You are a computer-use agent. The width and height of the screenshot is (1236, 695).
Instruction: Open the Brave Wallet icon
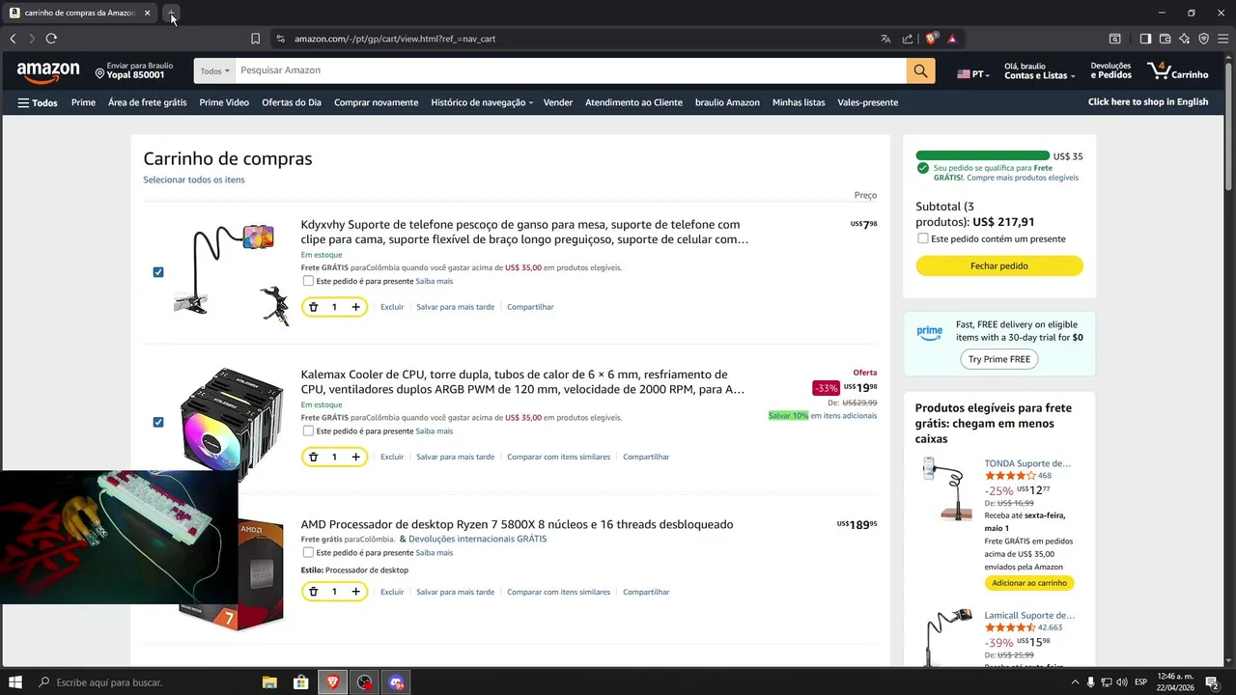(x=1165, y=39)
